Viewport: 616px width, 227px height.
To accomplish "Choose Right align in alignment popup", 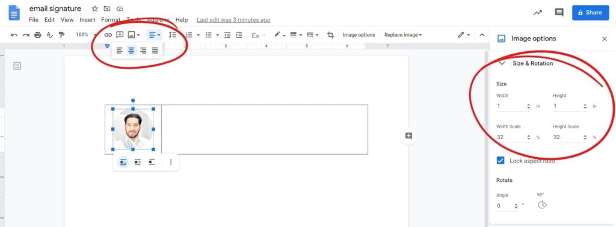I will [143, 51].
